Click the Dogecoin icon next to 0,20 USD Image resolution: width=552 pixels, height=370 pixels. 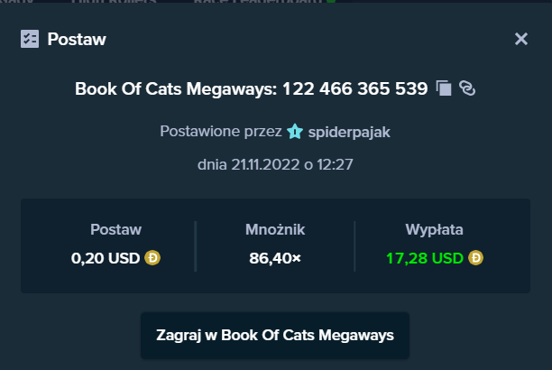click(152, 257)
